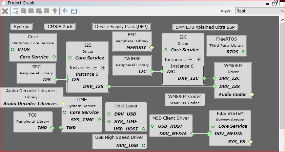Click the View: label

tap(226, 11)
